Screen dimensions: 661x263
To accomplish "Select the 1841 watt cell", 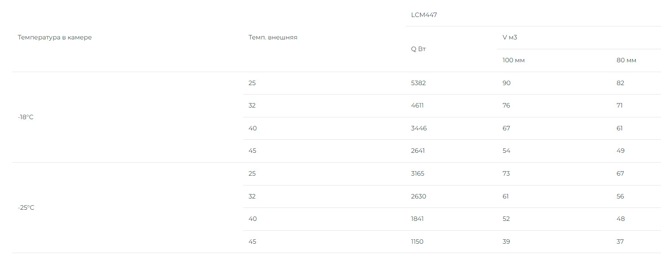I will click(417, 219).
